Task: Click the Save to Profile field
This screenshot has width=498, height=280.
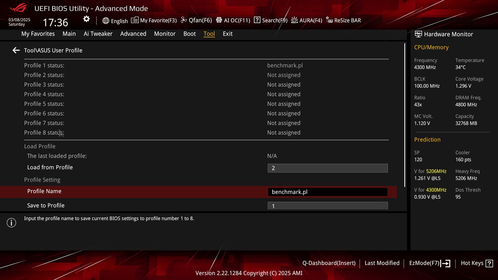Action: 328,206
